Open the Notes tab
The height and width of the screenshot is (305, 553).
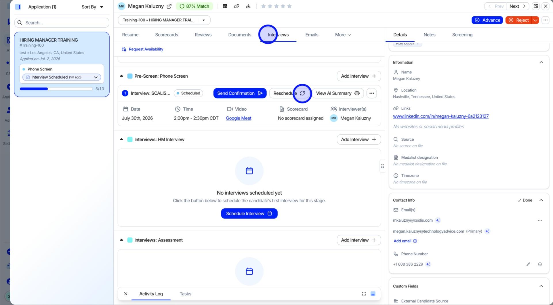[429, 35]
